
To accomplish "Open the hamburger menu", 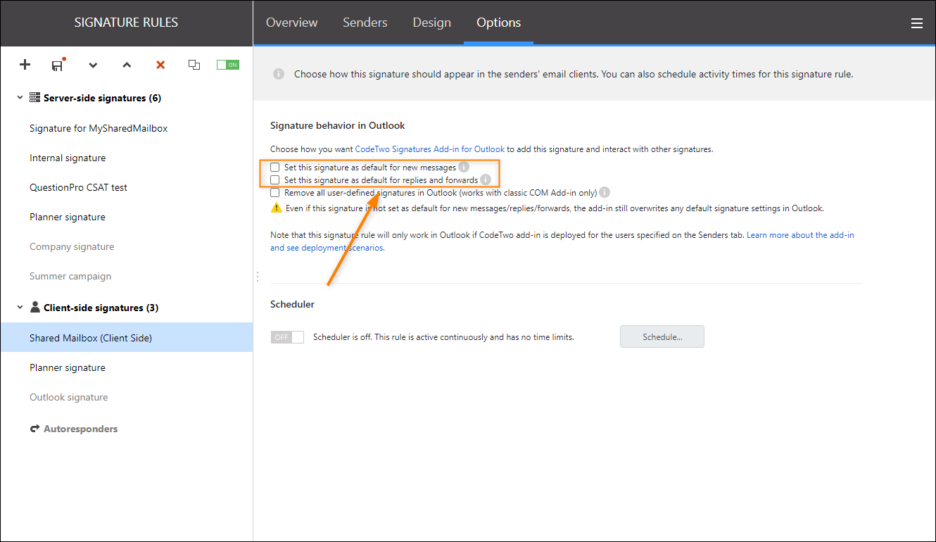I will (x=917, y=23).
